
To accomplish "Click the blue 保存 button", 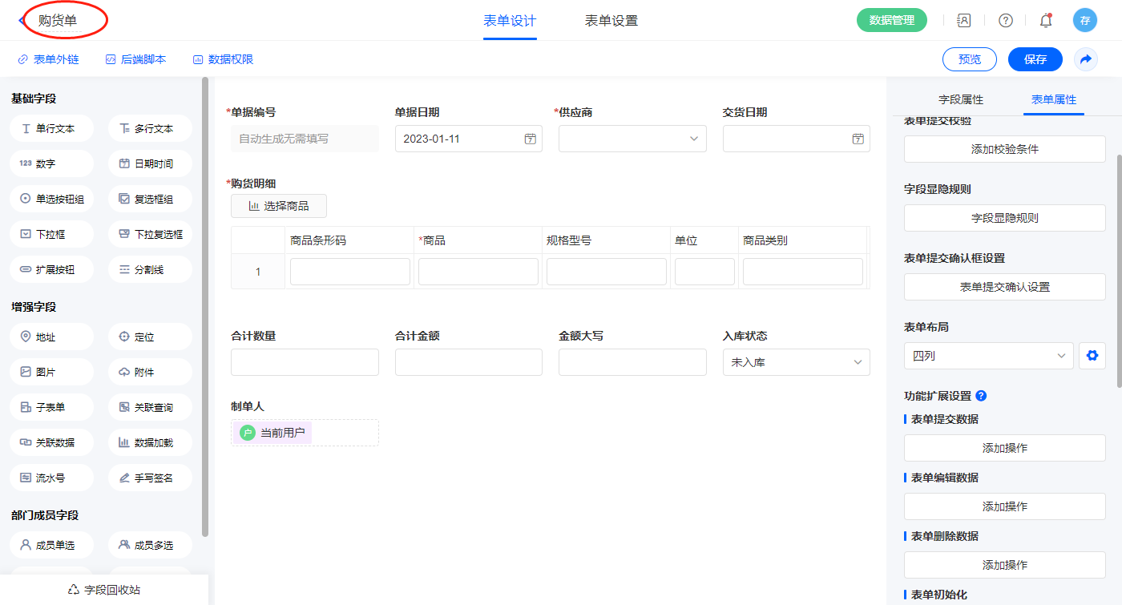I will pos(1035,59).
